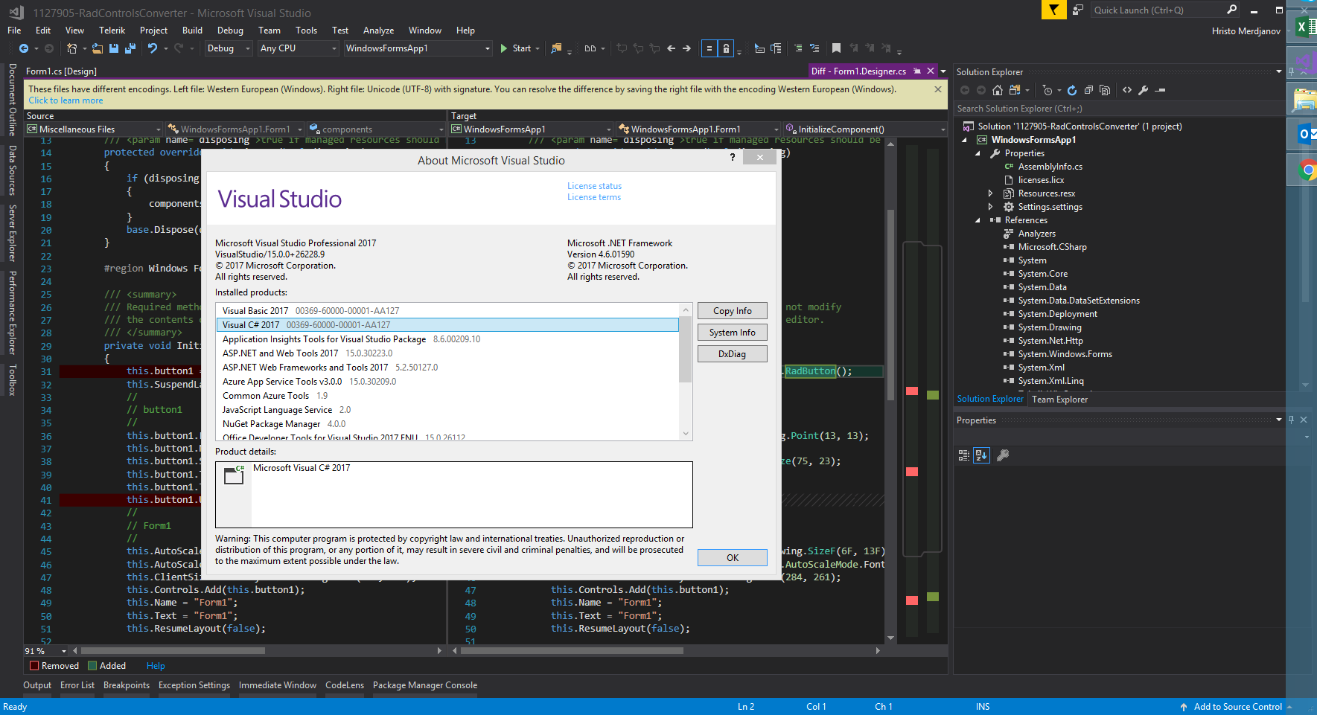The width and height of the screenshot is (1317, 715).
Task: Click Collapse All icon in Solution Explorer
Action: 1088,90
